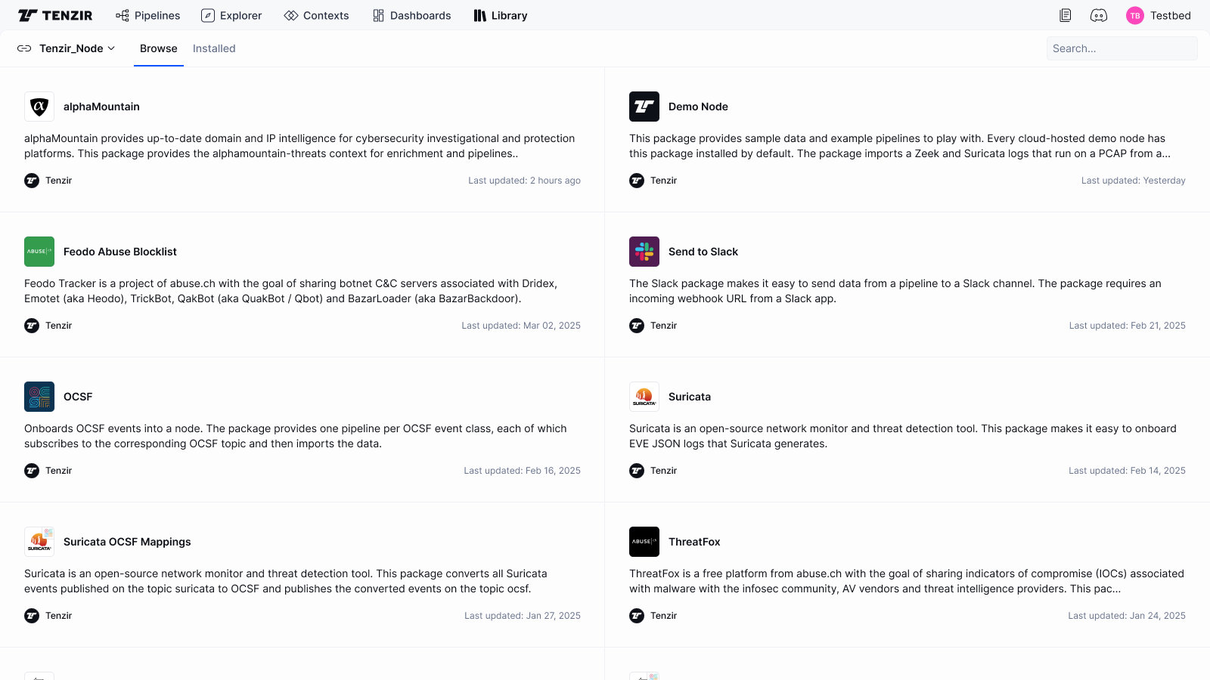Switch to the Installed tab
Viewport: 1210px width, 680px height.
tap(214, 48)
